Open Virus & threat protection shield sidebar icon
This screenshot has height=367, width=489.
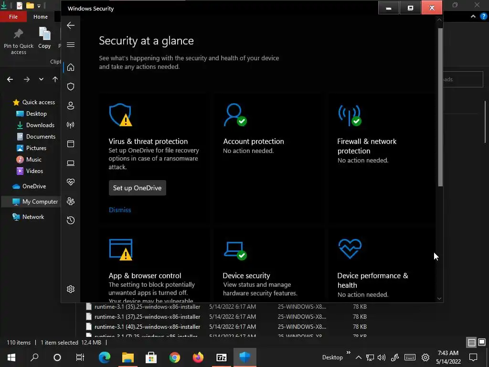pyautogui.click(x=71, y=86)
